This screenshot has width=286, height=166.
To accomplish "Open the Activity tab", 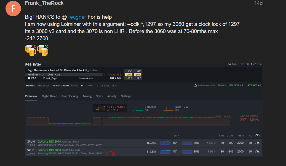I will pyautogui.click(x=112, y=96).
